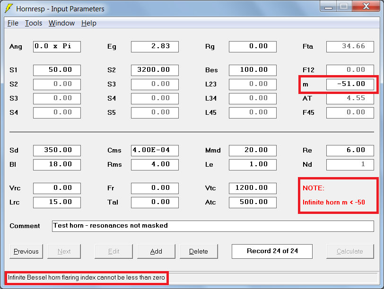Click the Mmd label
Image resolution: width=384 pixels, height=289 pixels.
click(x=213, y=150)
